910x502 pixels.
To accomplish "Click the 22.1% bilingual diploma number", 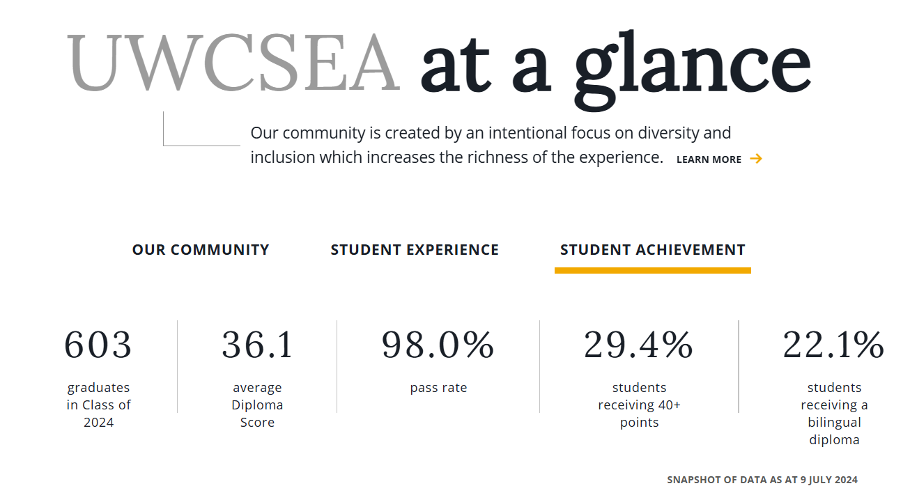I will [834, 345].
